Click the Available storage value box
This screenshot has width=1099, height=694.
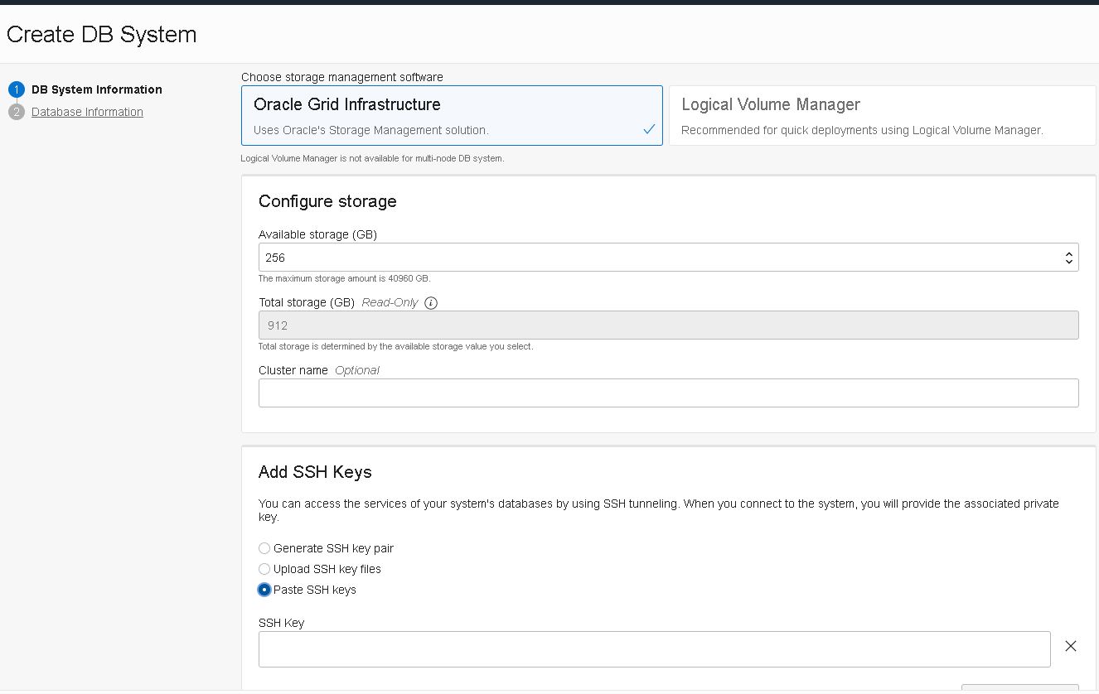pos(580,257)
